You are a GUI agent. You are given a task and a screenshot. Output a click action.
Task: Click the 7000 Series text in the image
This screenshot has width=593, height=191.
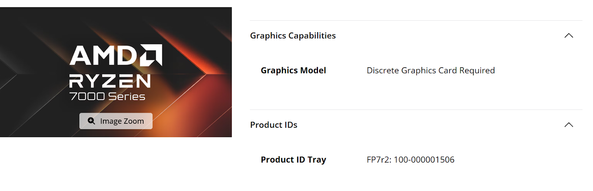(x=107, y=96)
